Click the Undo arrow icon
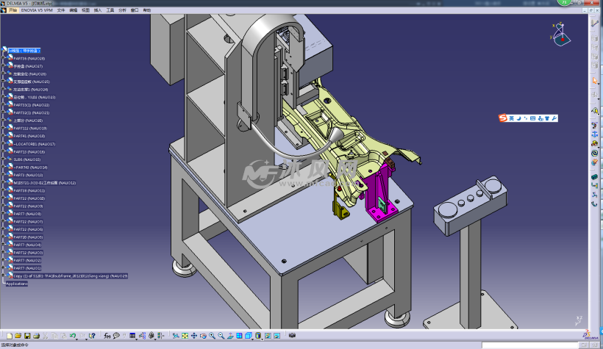Screen dimensions: 603x349 coord(72,336)
